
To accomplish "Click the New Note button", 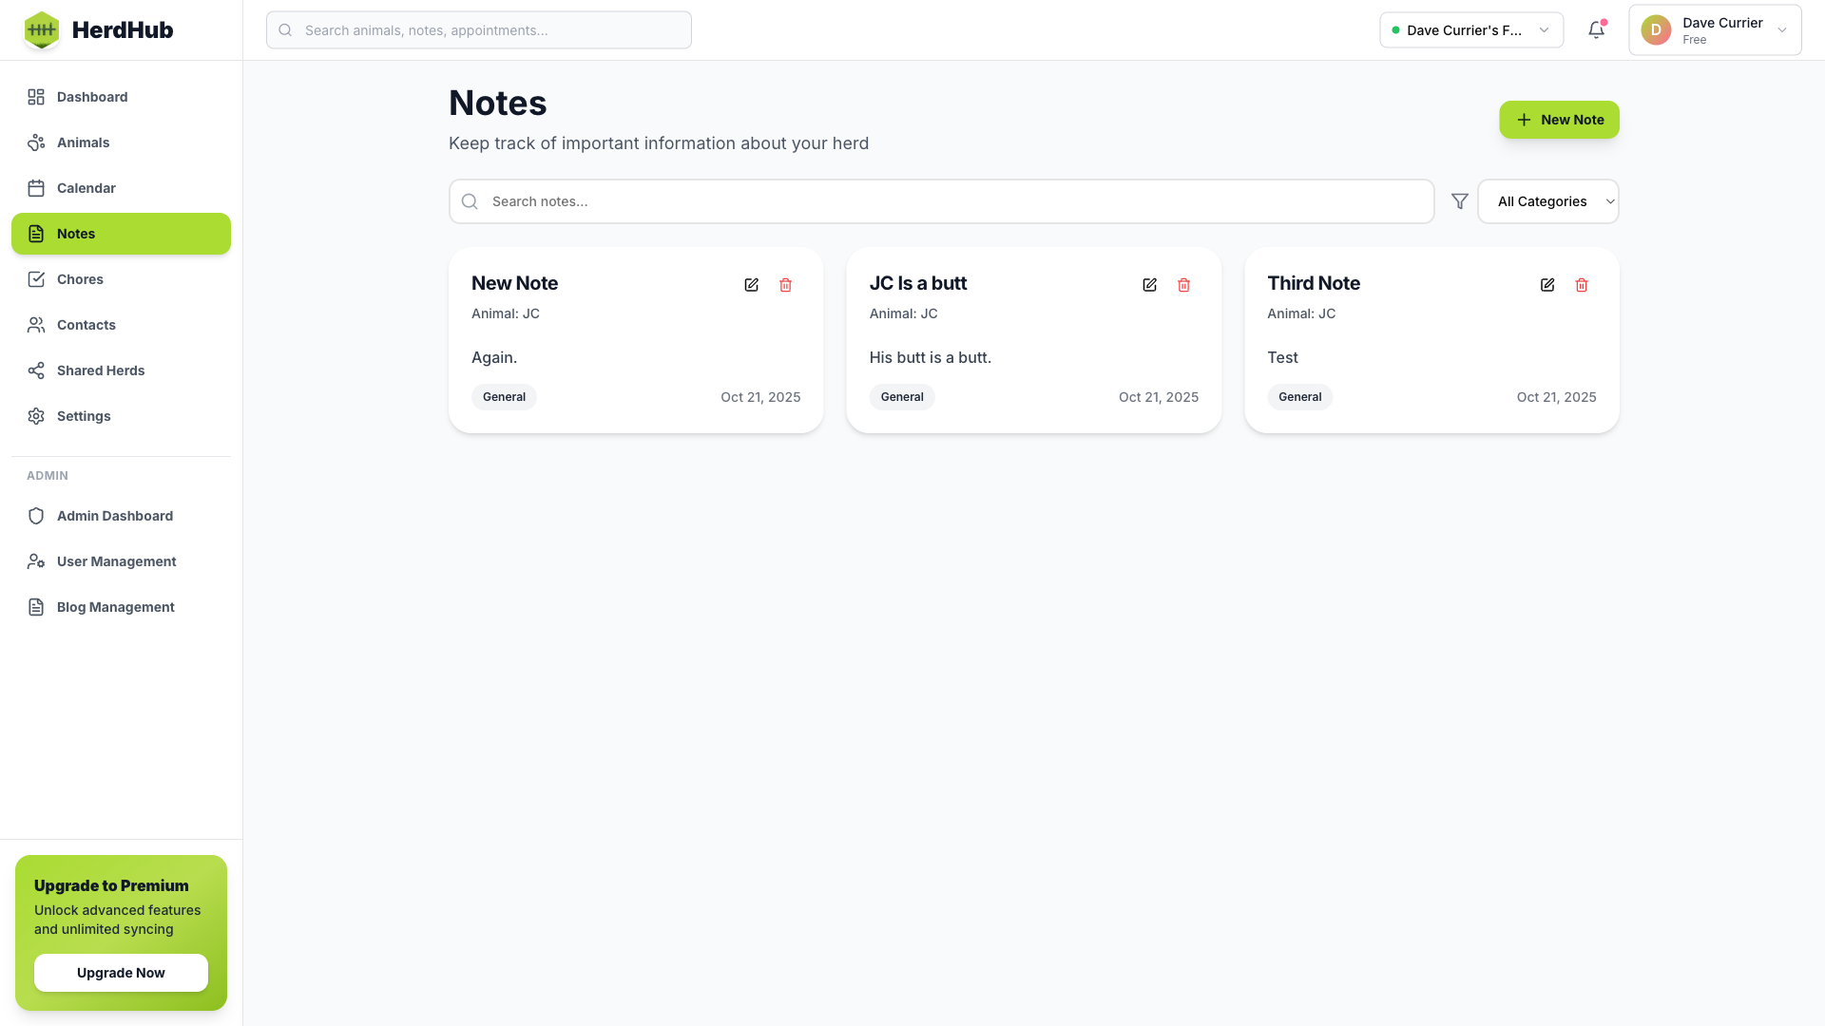I will [x=1559, y=120].
